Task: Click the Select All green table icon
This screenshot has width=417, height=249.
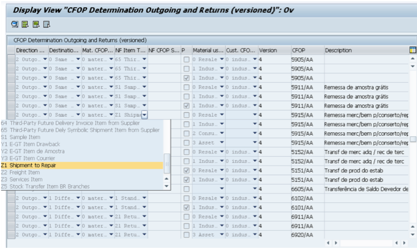Action: point(25,24)
